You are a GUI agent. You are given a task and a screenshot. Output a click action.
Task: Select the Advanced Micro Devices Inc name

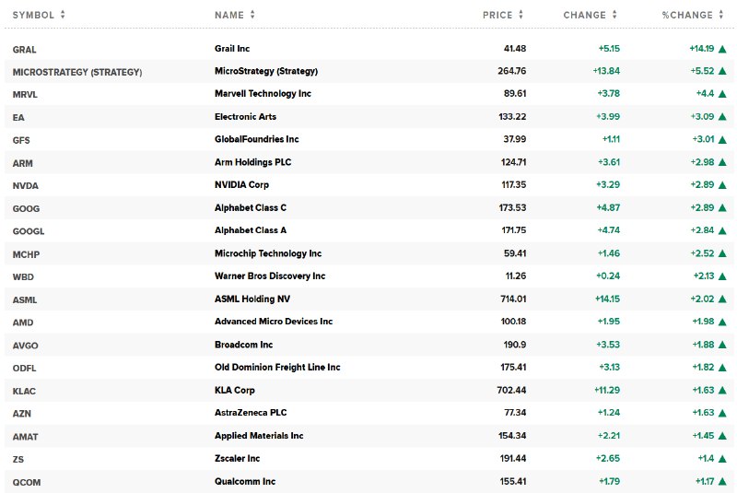pos(274,322)
